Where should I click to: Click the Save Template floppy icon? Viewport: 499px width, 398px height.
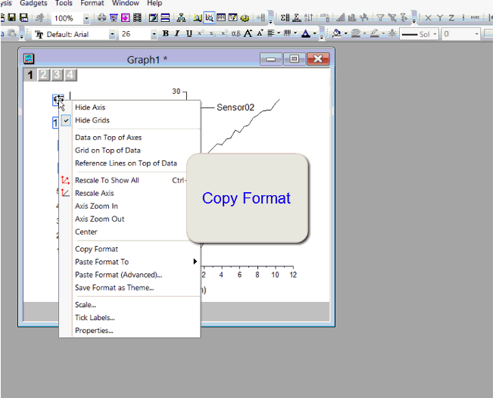[24, 17]
